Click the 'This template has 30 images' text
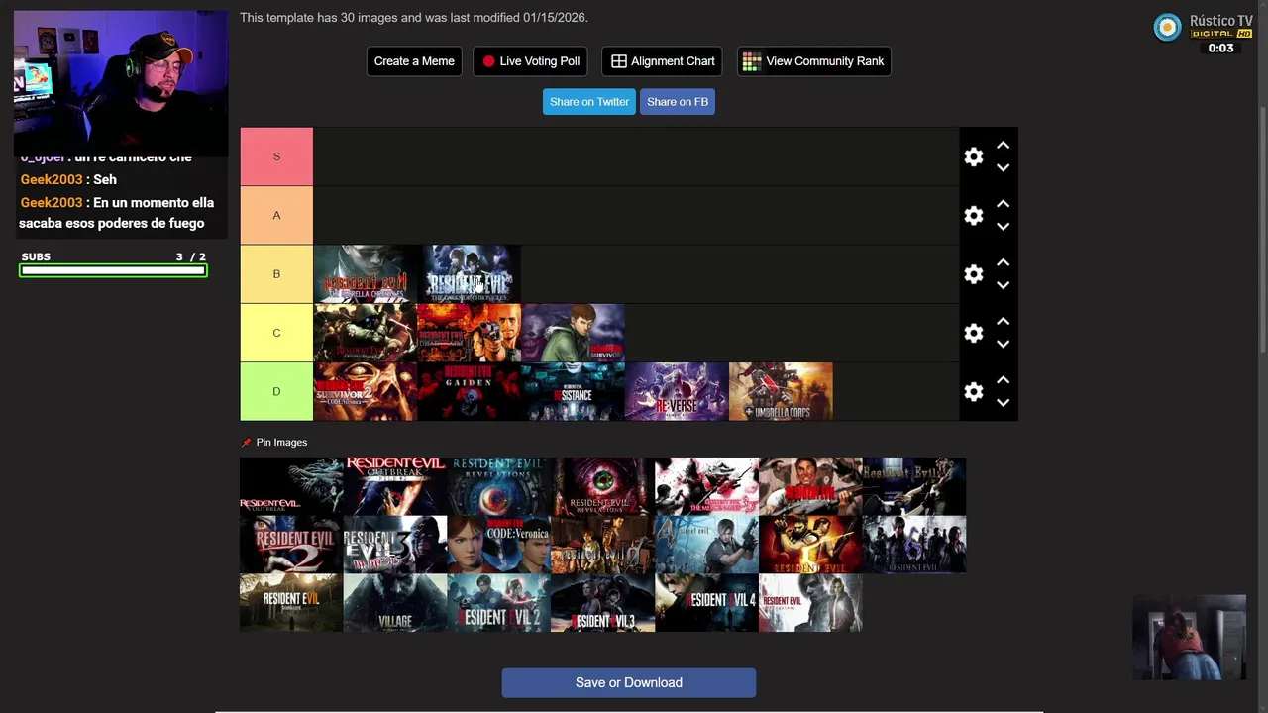Screen dimensions: 1268x713 point(414,18)
